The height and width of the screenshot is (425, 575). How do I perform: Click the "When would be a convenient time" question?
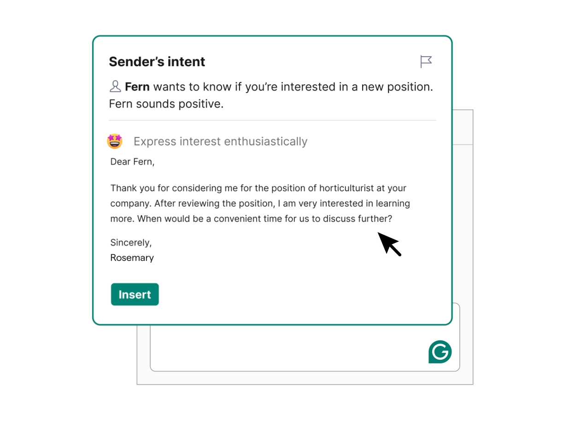click(264, 219)
